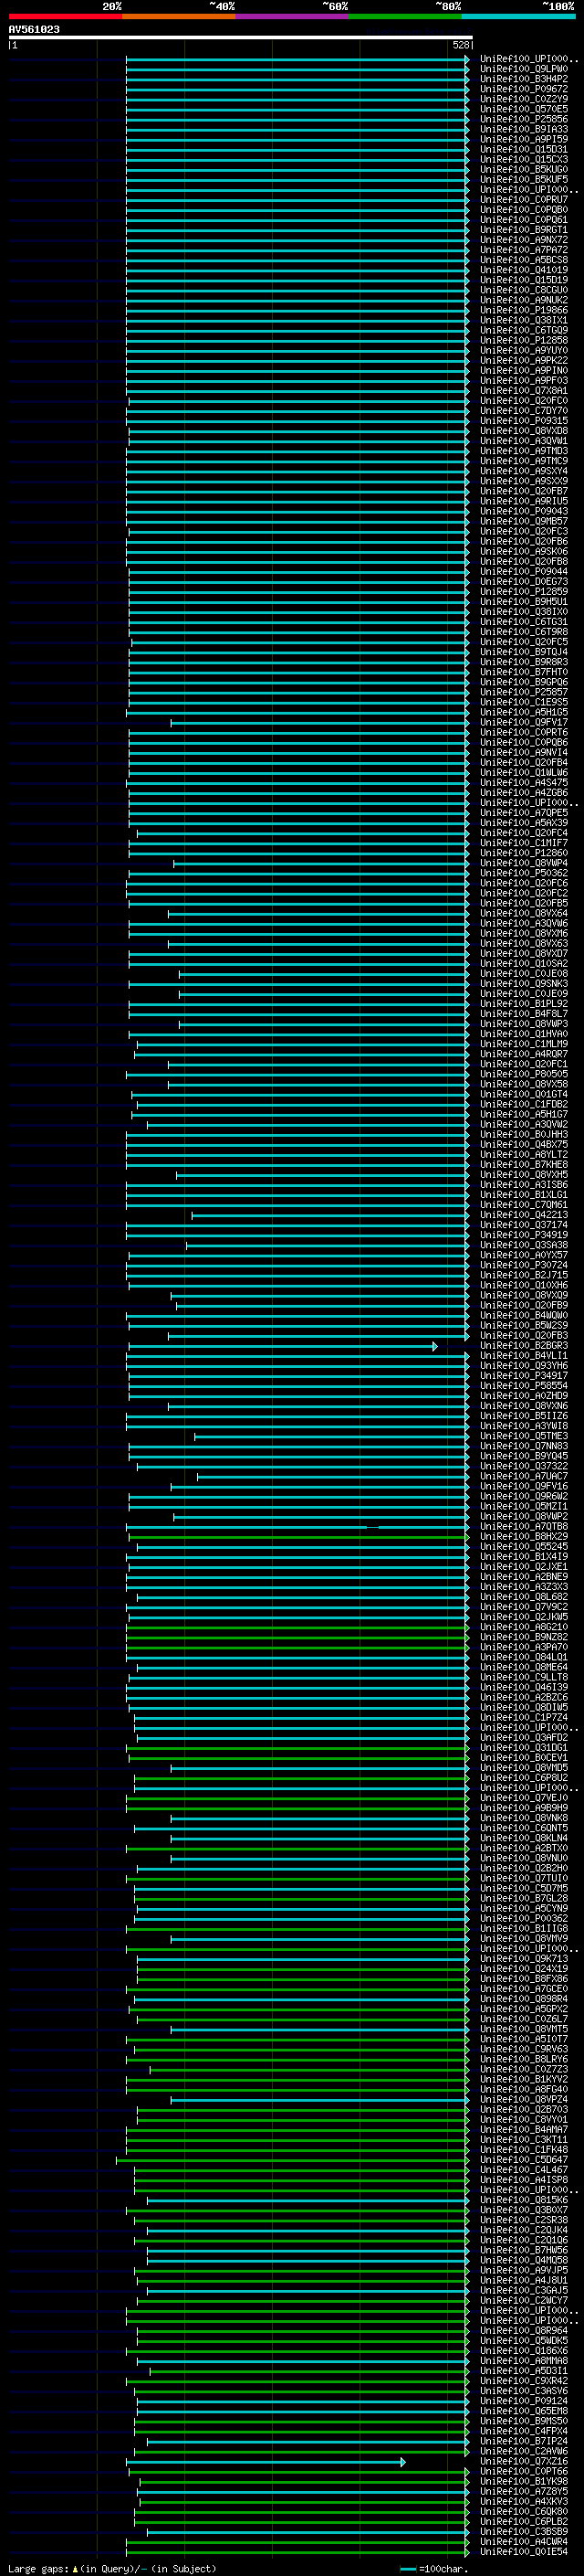Open hit UniRef100_P09672
The image size is (584, 2576).
[524, 89]
